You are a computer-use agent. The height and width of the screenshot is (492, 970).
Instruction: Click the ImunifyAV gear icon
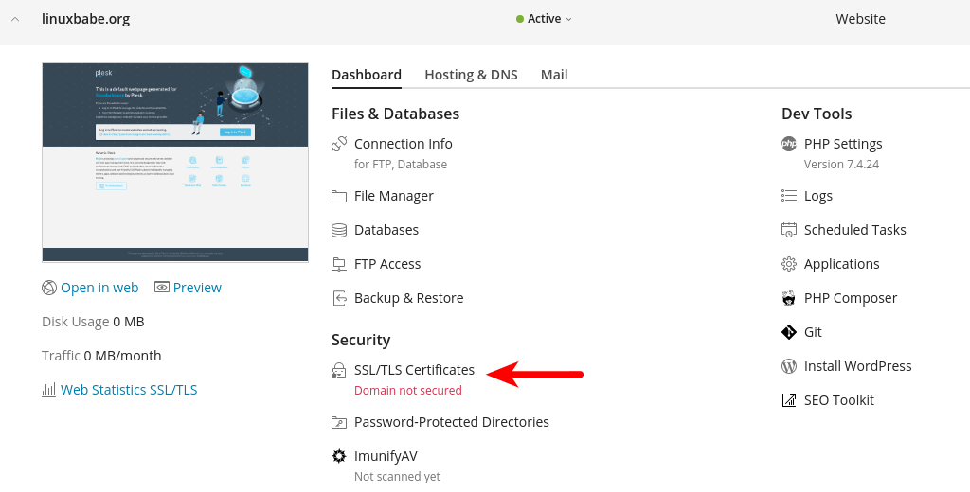coord(339,456)
